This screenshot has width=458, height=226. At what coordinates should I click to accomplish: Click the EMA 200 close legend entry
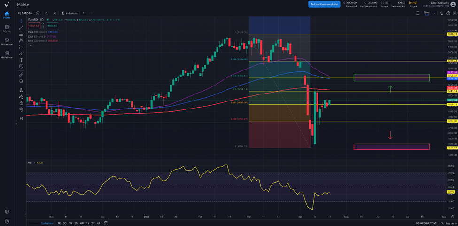coord(43,40)
